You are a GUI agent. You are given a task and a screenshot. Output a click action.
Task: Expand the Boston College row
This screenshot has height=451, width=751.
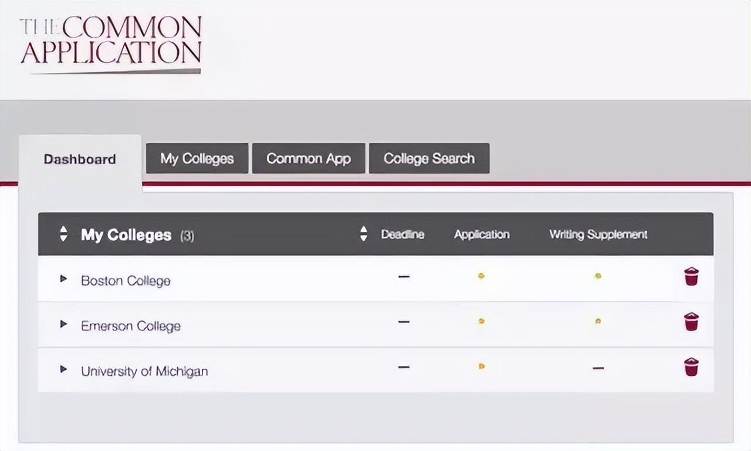(x=63, y=278)
